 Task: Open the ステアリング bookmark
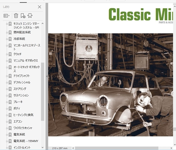click(x=20, y=89)
